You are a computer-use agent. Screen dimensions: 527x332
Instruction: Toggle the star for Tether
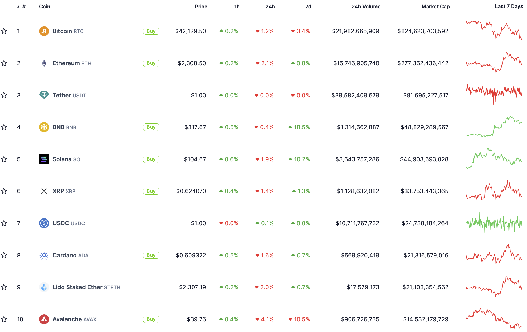(4, 95)
